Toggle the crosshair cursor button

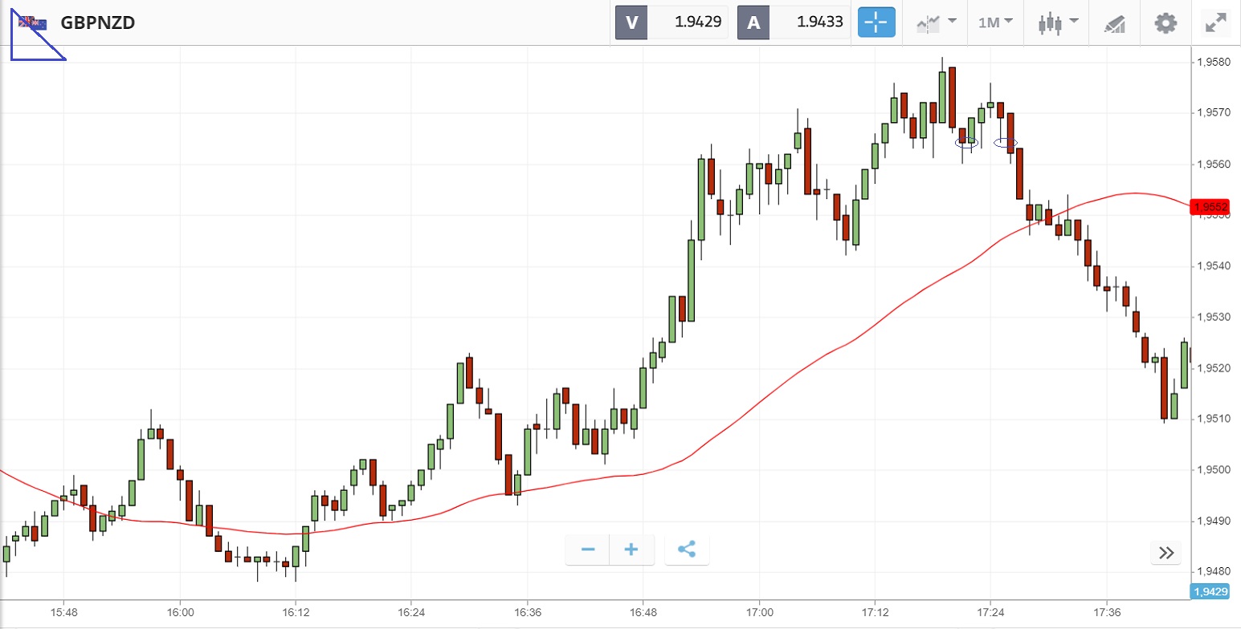click(876, 22)
